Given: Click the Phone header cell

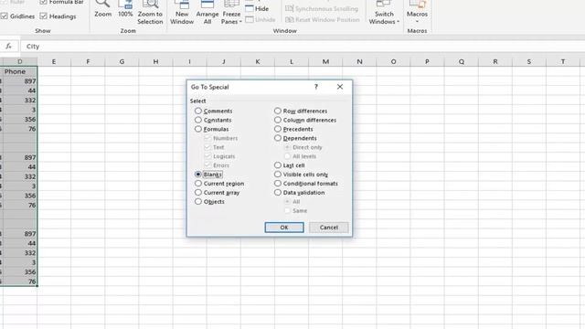Looking at the screenshot, I should 19,71.
